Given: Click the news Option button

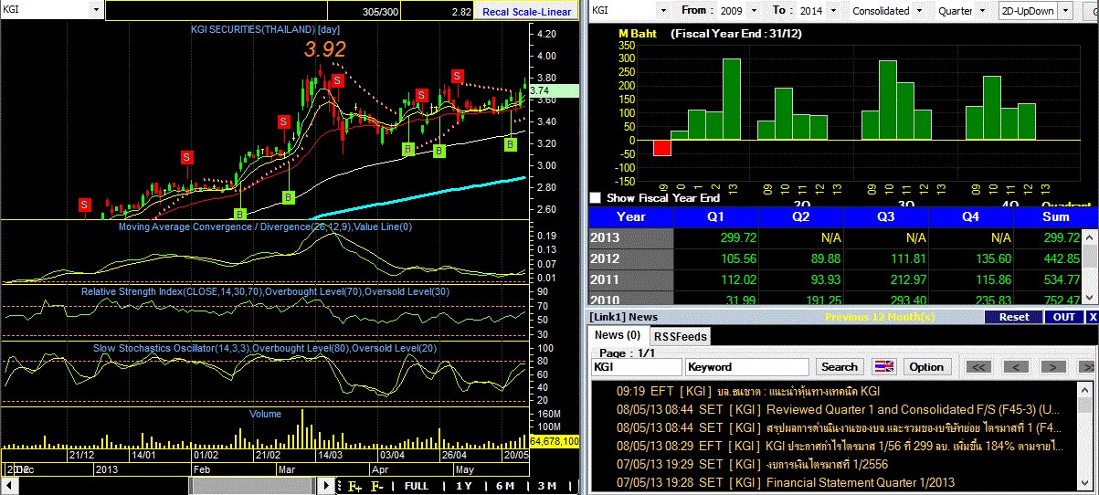Looking at the screenshot, I should [925, 366].
